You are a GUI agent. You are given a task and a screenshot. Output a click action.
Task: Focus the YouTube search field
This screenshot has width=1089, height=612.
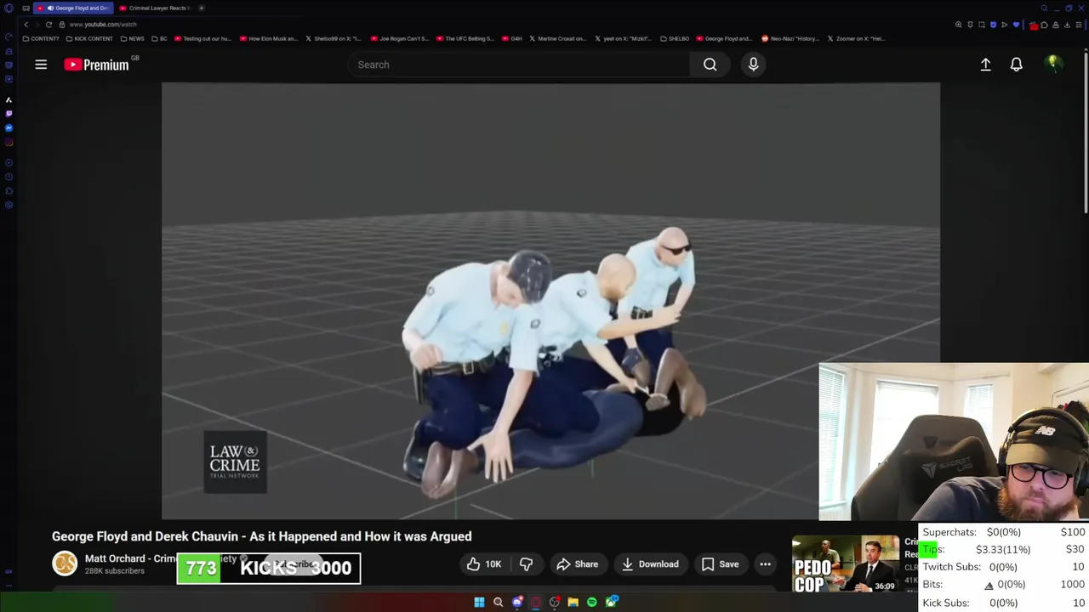click(x=519, y=65)
